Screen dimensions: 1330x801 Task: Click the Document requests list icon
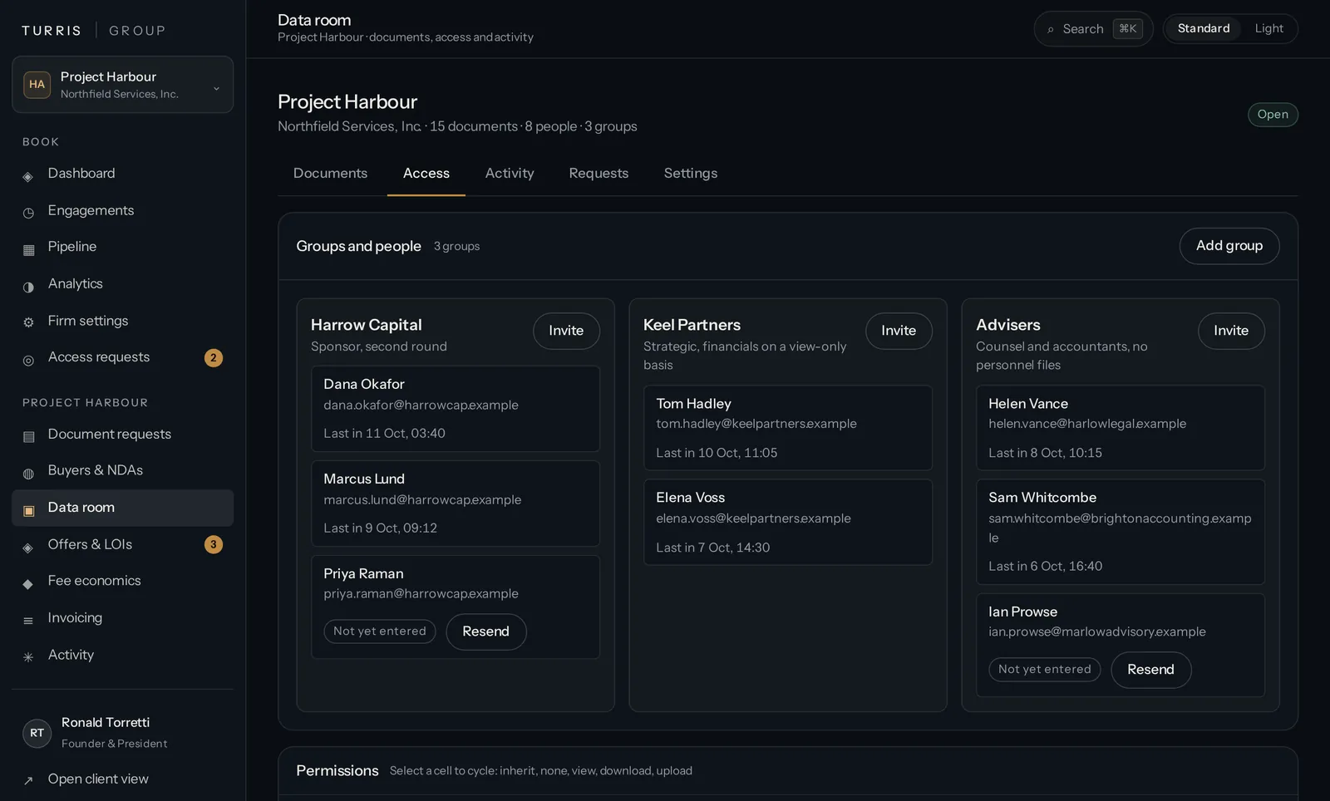click(x=28, y=437)
